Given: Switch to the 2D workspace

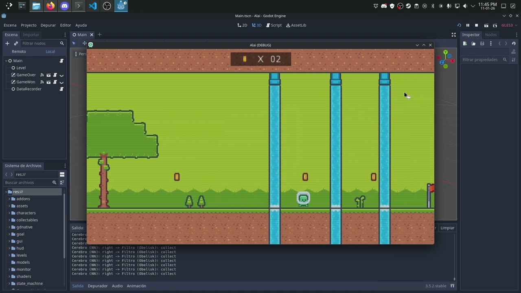Looking at the screenshot, I should point(242,25).
